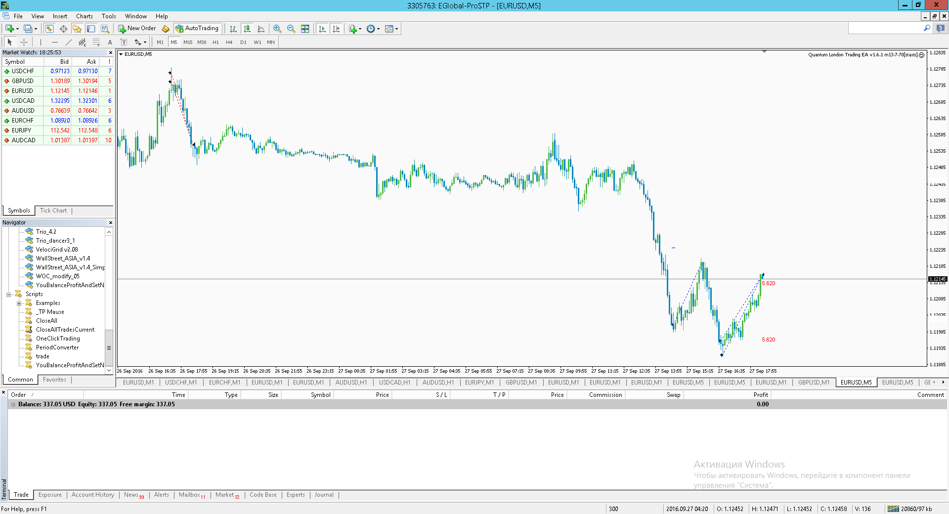Zoom out on the chart

[291, 29]
